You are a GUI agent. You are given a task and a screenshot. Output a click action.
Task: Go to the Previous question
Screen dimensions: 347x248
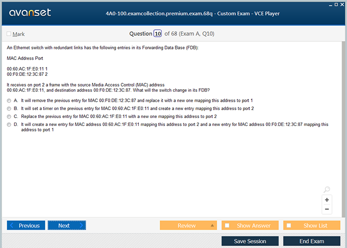26,226
